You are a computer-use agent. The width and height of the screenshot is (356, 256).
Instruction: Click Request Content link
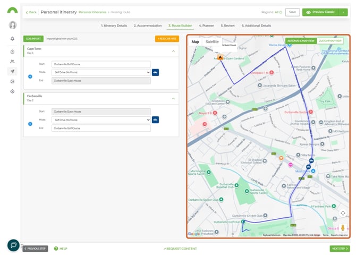coord(180,249)
